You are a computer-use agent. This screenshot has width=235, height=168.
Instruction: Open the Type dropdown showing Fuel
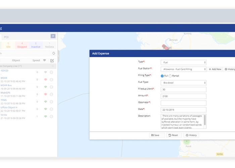(x=183, y=62)
